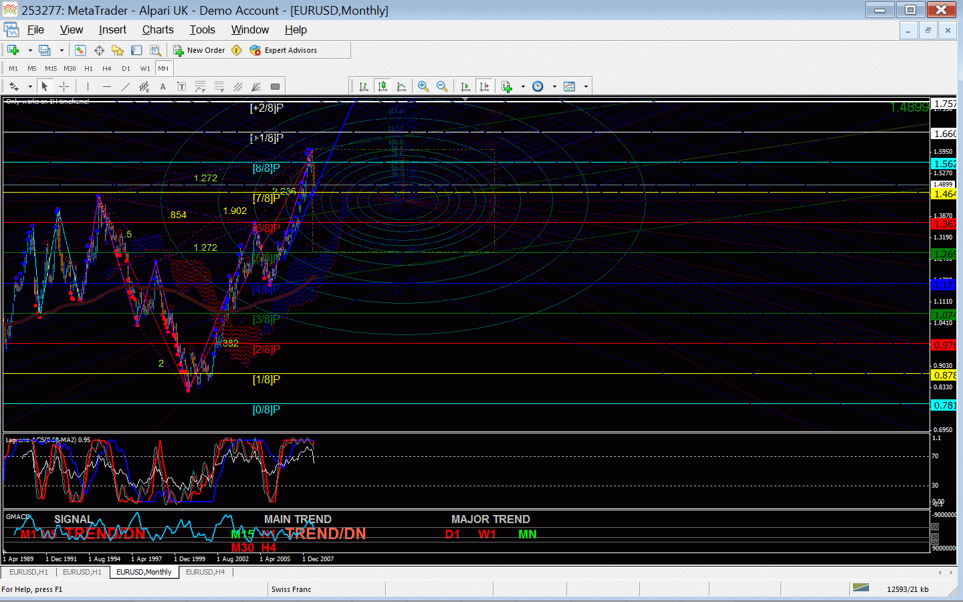Toggle the Expert Advisors button
The image size is (963, 602).
click(283, 50)
